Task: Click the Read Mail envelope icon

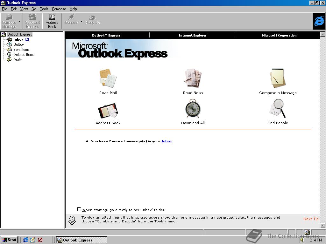Action: click(108, 78)
